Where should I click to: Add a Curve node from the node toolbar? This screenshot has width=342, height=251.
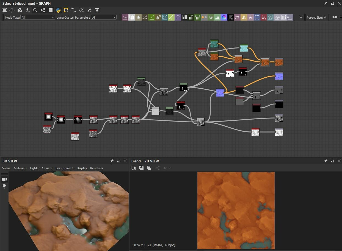[x=151, y=17]
